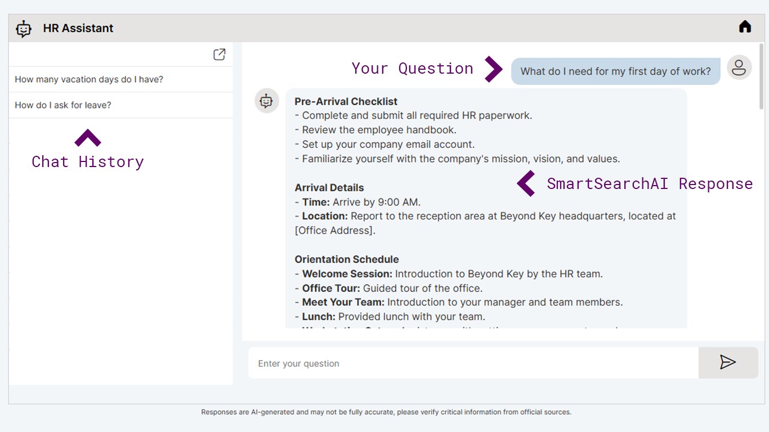
Task: Click the user profile avatar icon
Action: (739, 68)
